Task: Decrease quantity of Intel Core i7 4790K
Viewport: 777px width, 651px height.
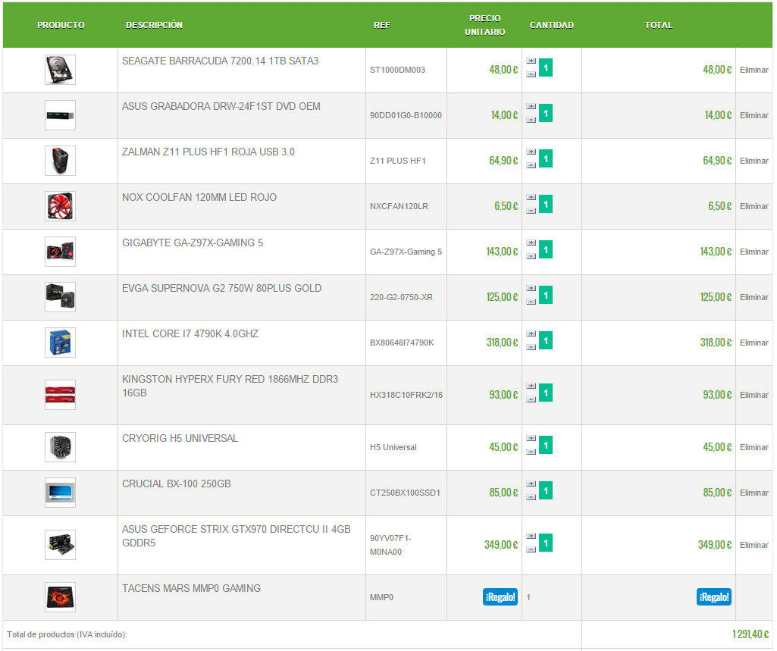Action: [531, 348]
